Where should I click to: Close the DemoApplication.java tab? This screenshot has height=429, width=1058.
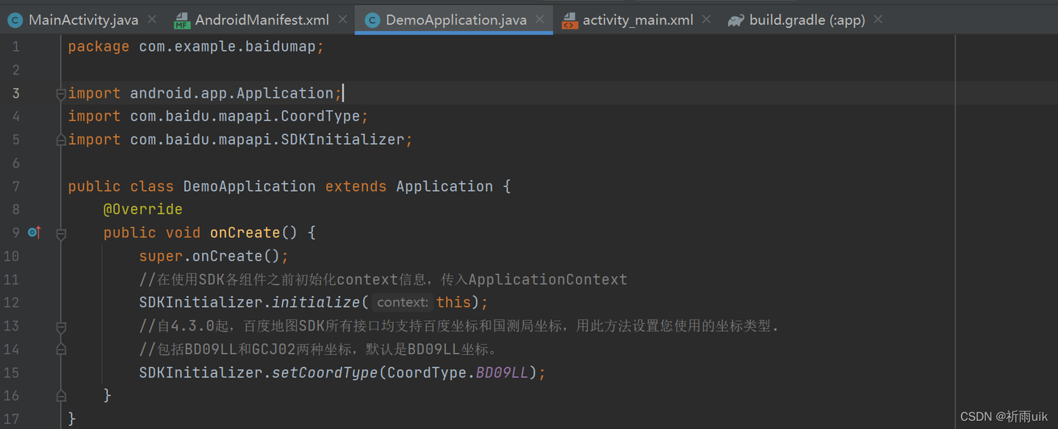pos(540,20)
